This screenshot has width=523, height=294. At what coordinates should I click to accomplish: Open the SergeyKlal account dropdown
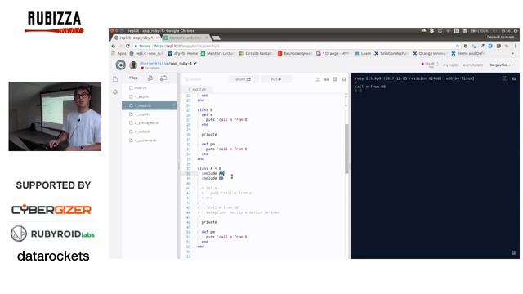tap(501, 65)
